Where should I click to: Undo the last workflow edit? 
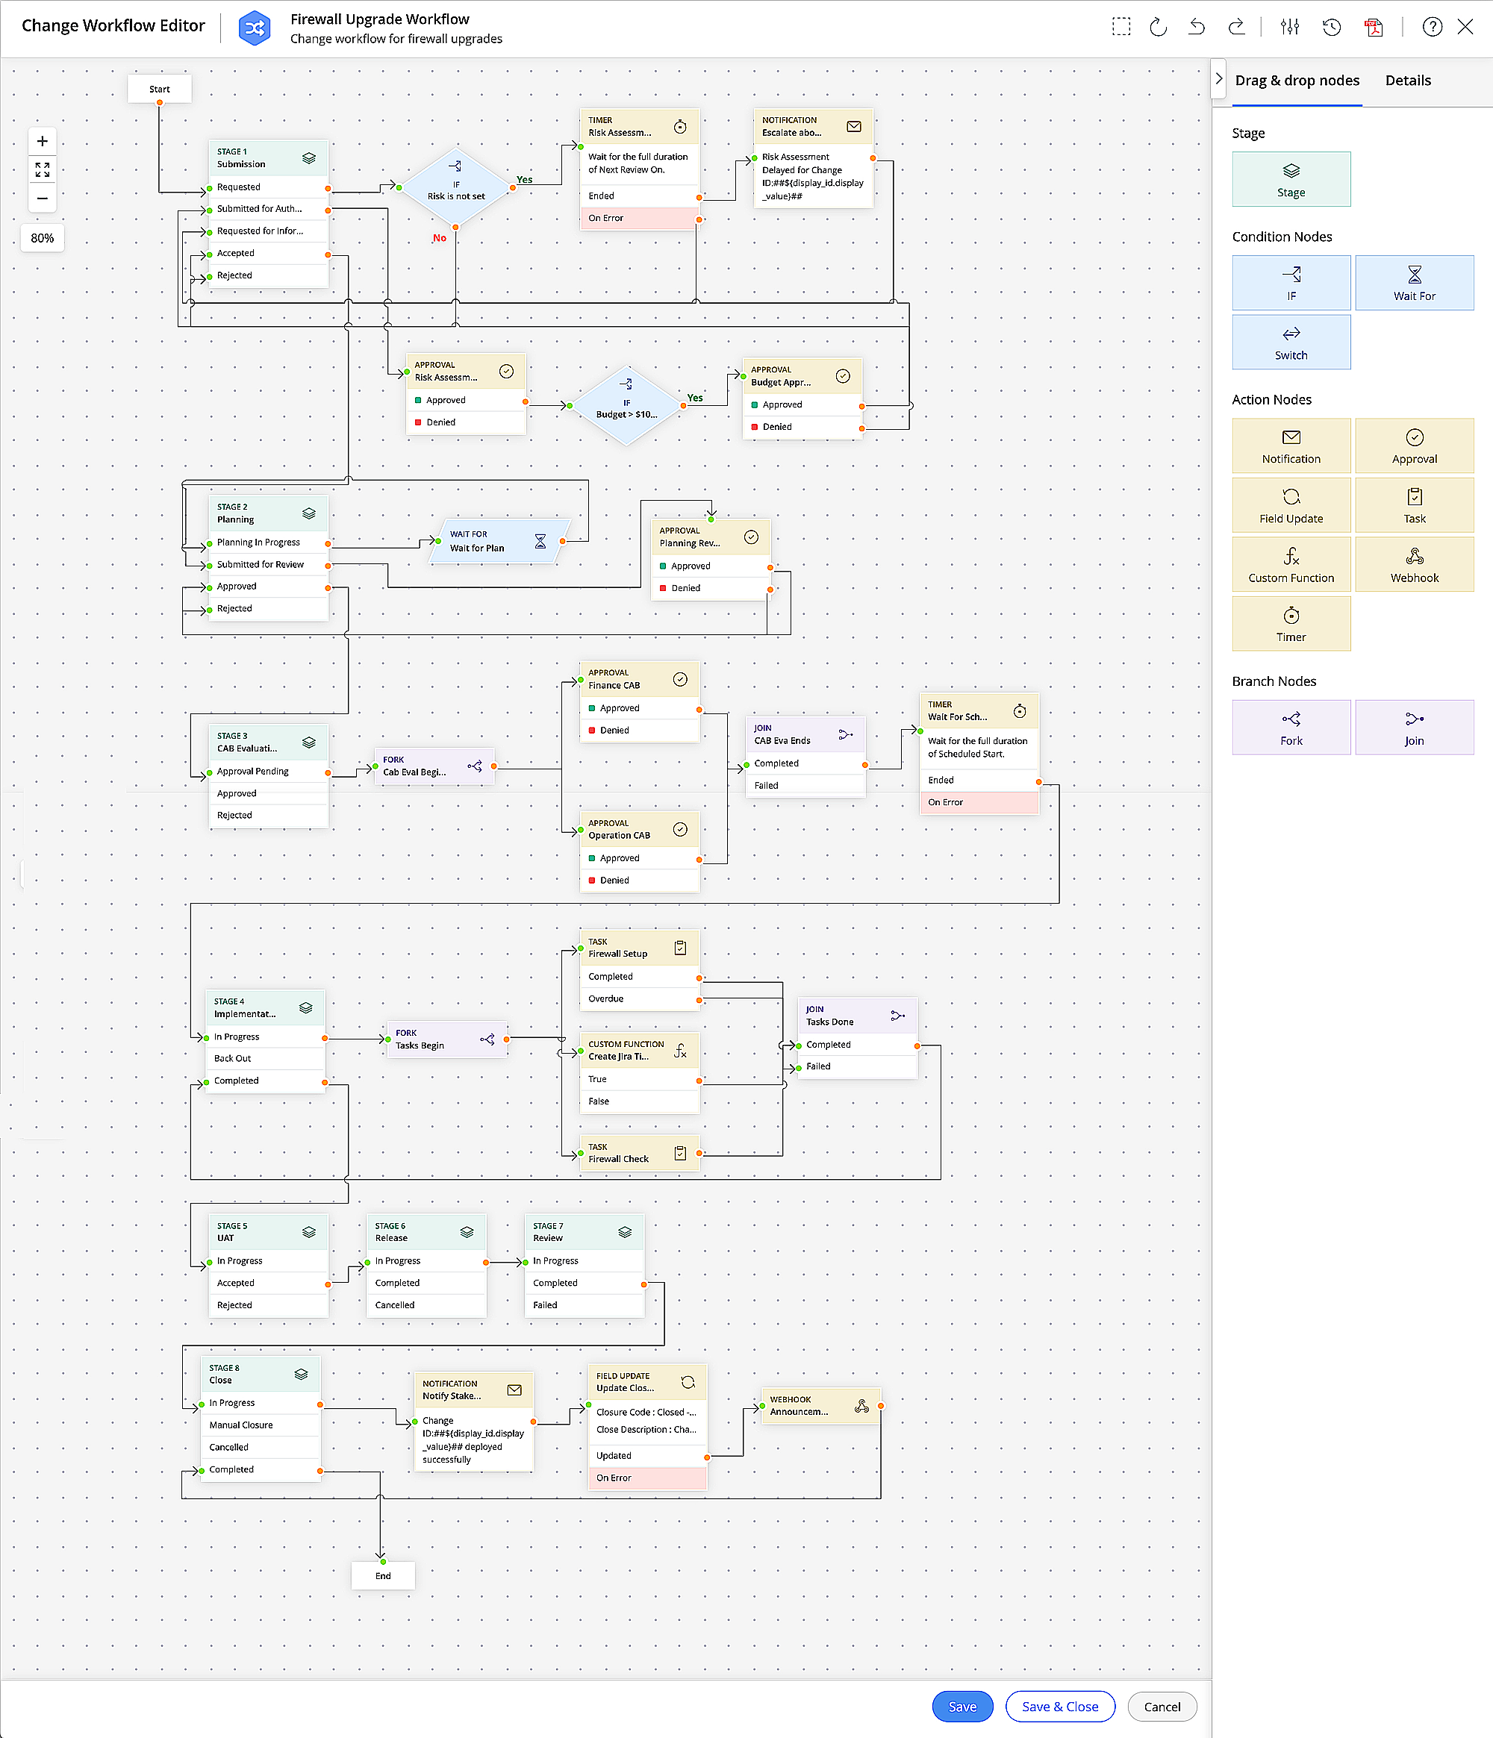pos(1197,27)
